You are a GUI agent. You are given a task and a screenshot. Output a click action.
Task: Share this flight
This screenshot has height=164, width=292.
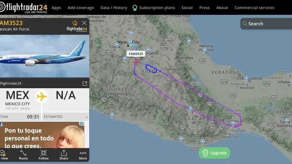point(63,154)
